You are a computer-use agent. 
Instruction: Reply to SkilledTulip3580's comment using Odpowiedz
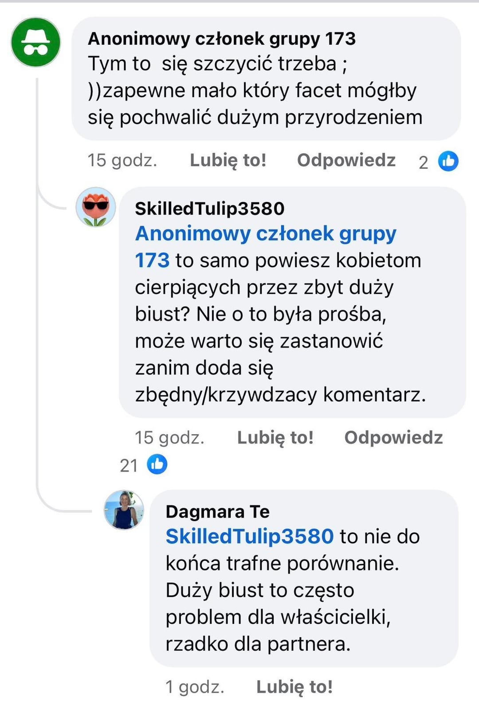393,438
